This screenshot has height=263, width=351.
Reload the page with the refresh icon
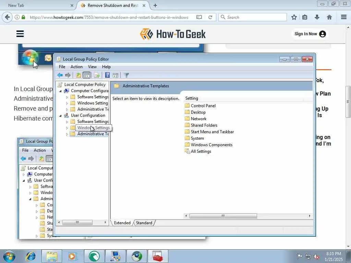(x=210, y=17)
